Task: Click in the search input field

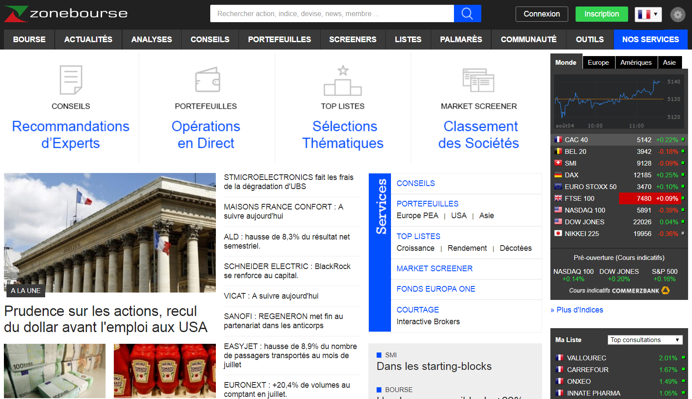Action: click(x=332, y=13)
